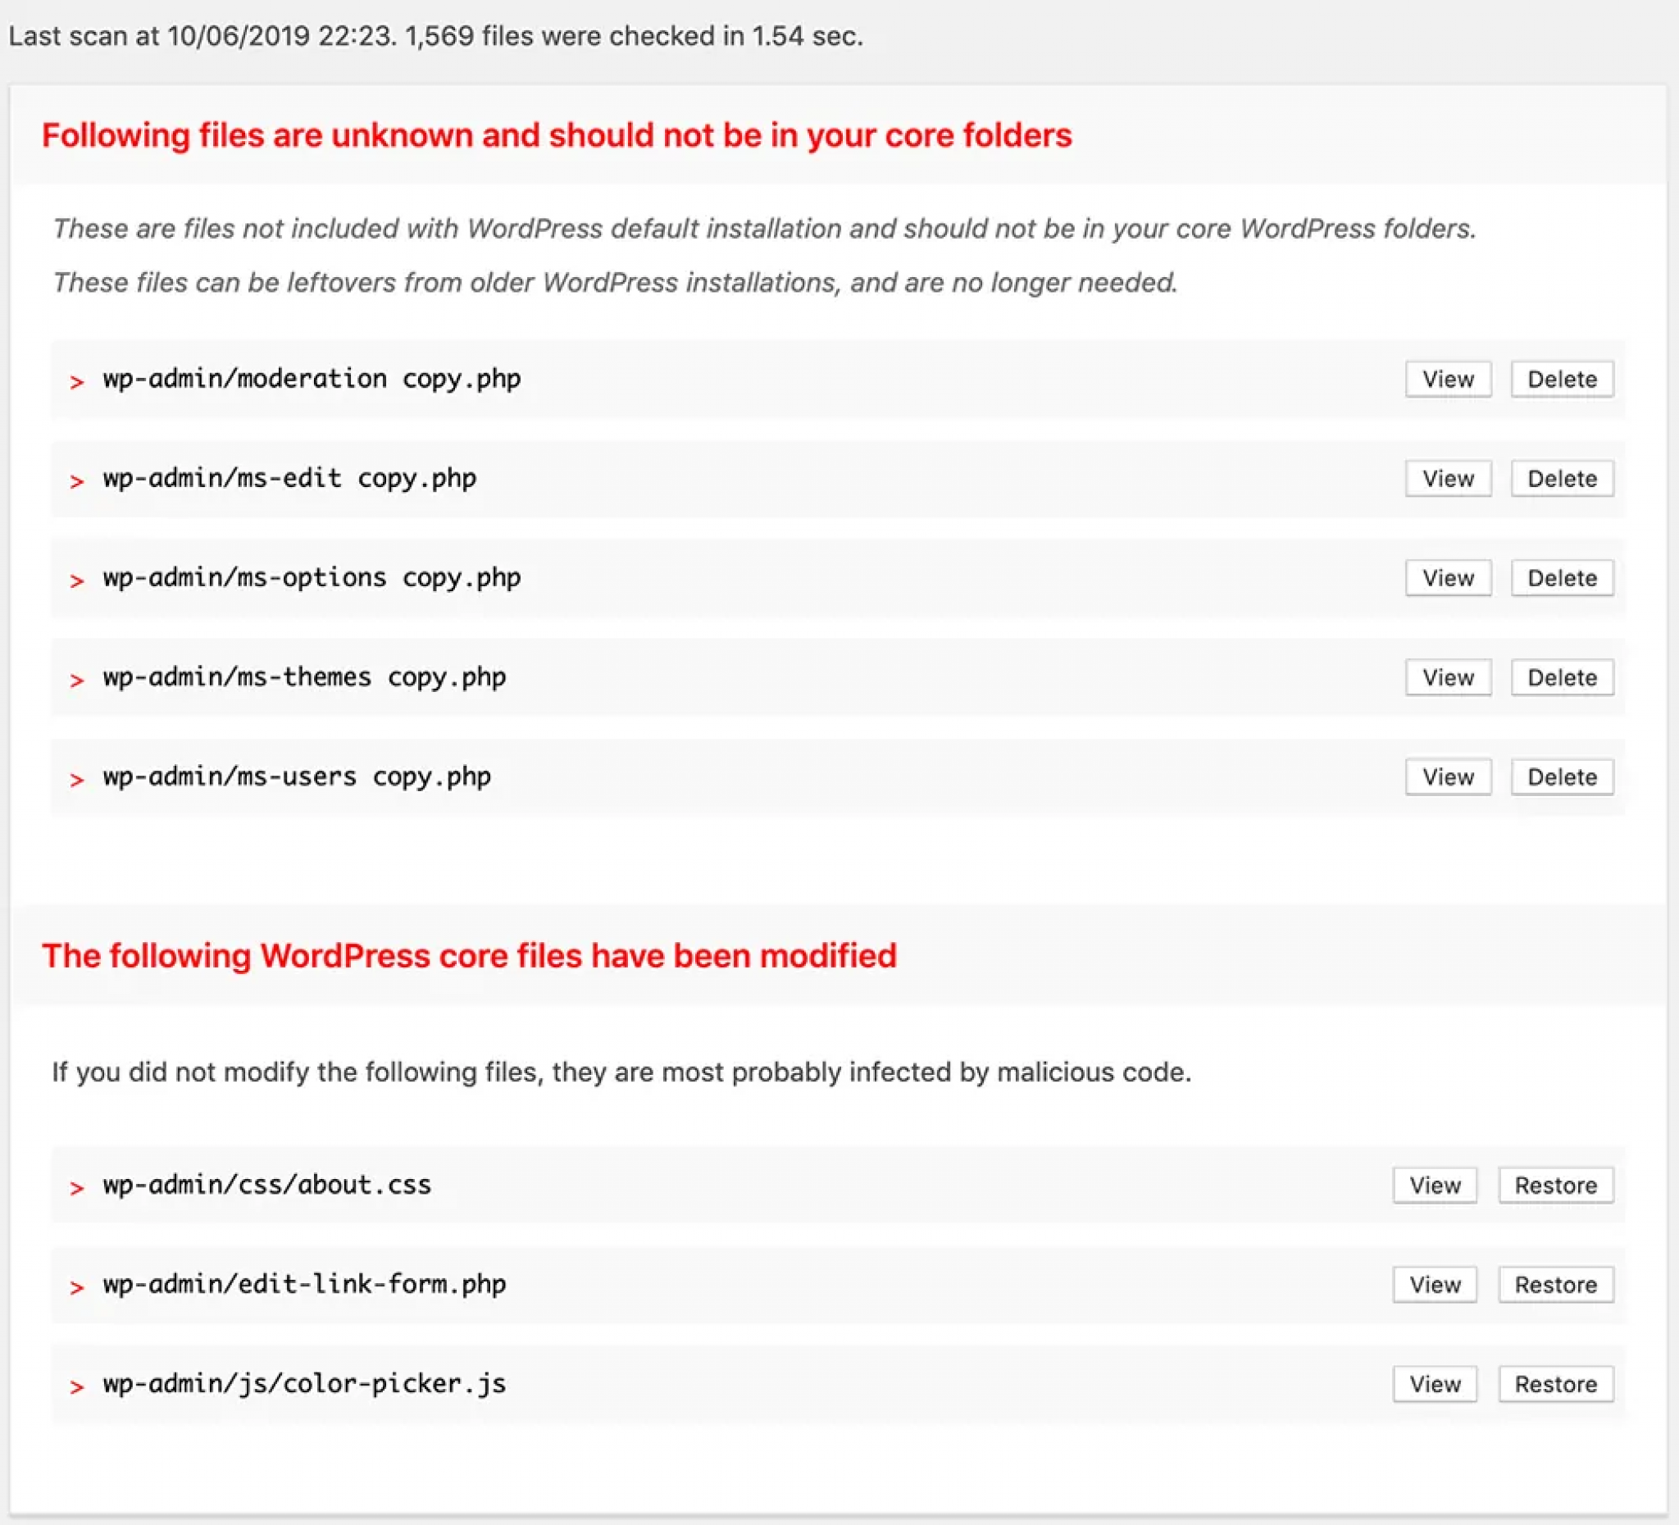Select the text wp-admin/ms-themes copy.php

coord(304,677)
